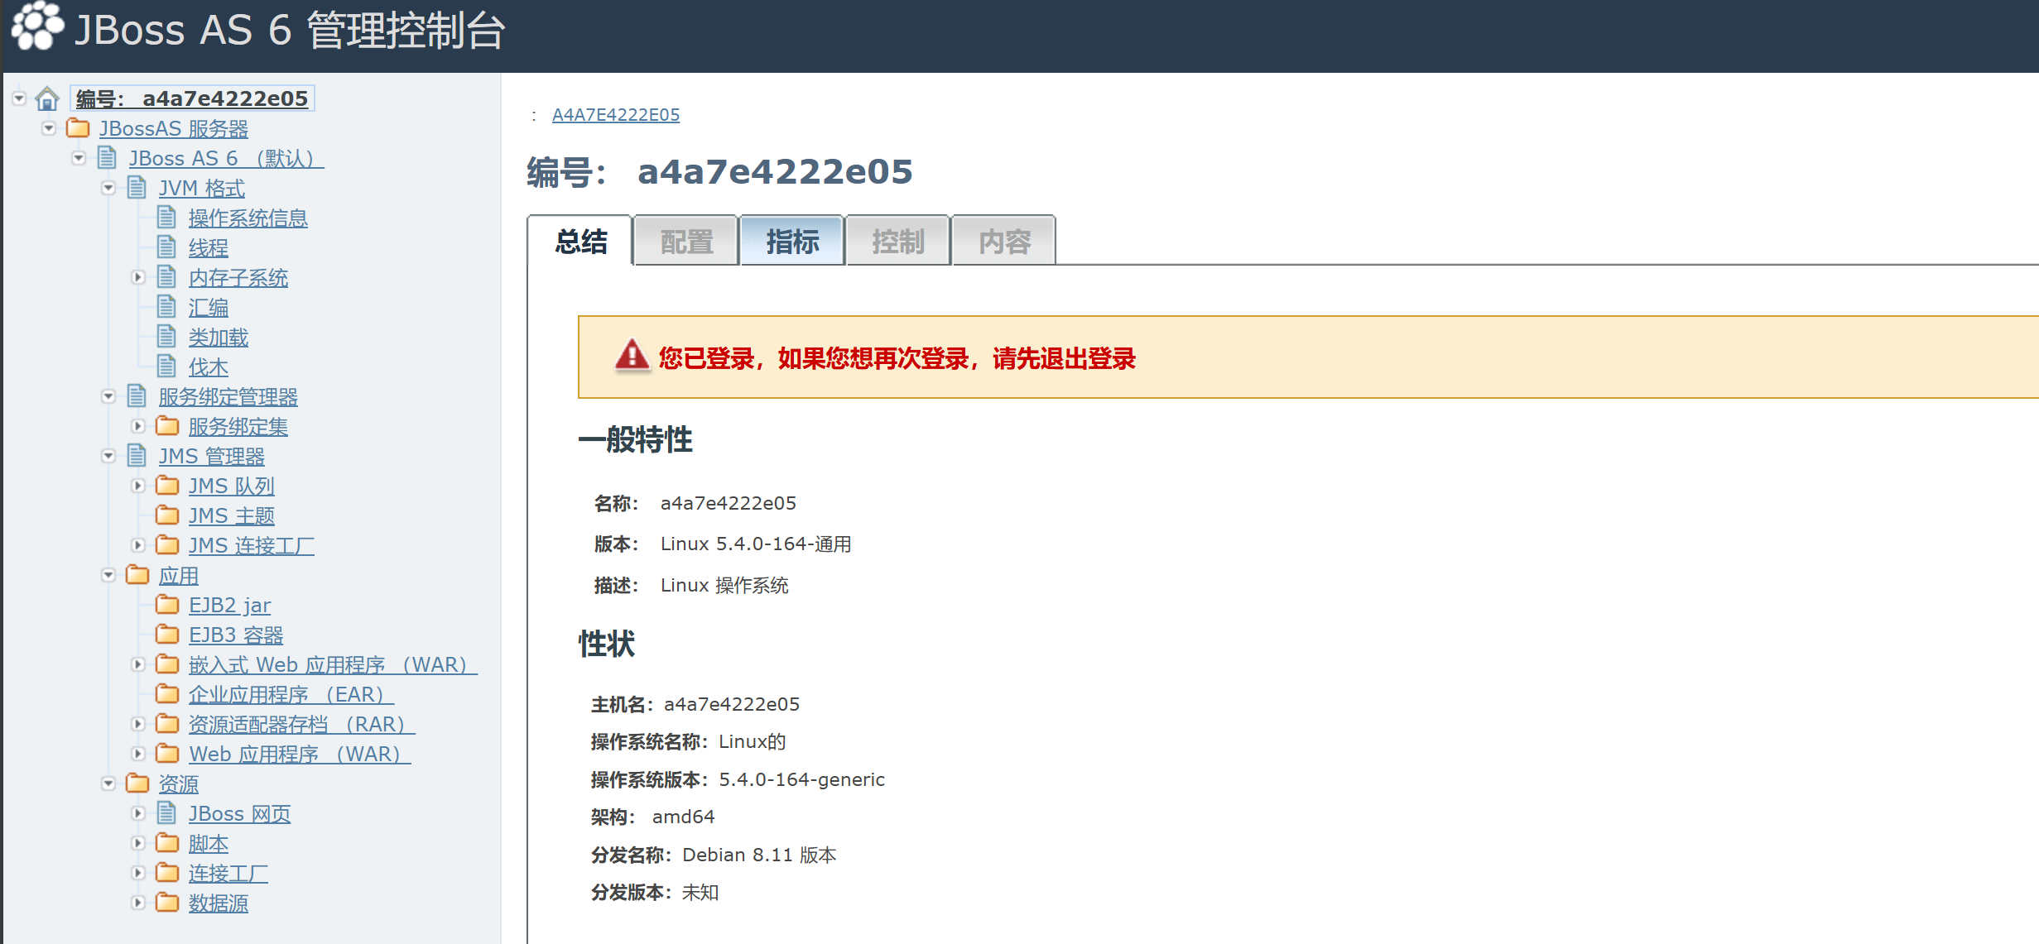Open the 操作系统信息 link
The height and width of the screenshot is (944, 2039).
coord(248,218)
